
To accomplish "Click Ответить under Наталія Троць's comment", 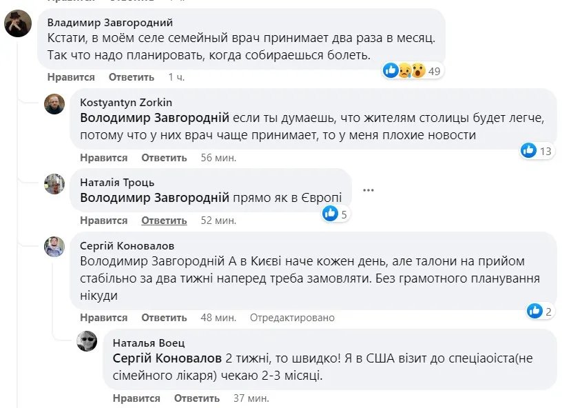I will [164, 221].
